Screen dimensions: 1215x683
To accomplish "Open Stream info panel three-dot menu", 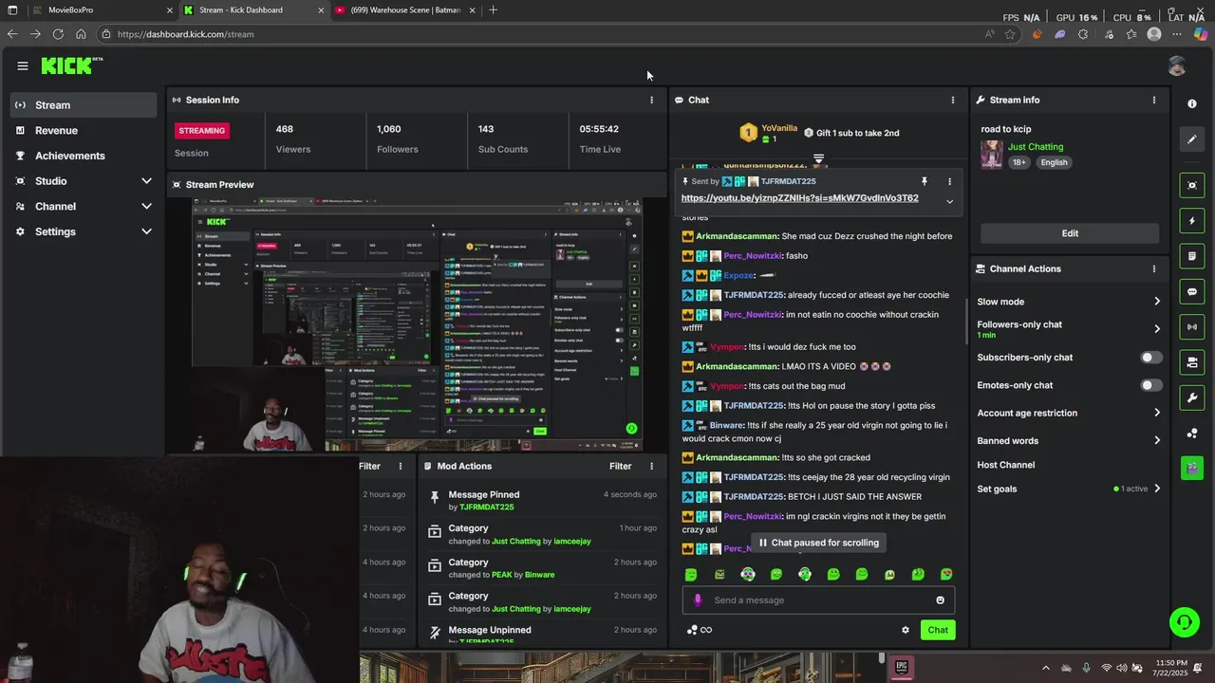I will click(x=1154, y=100).
